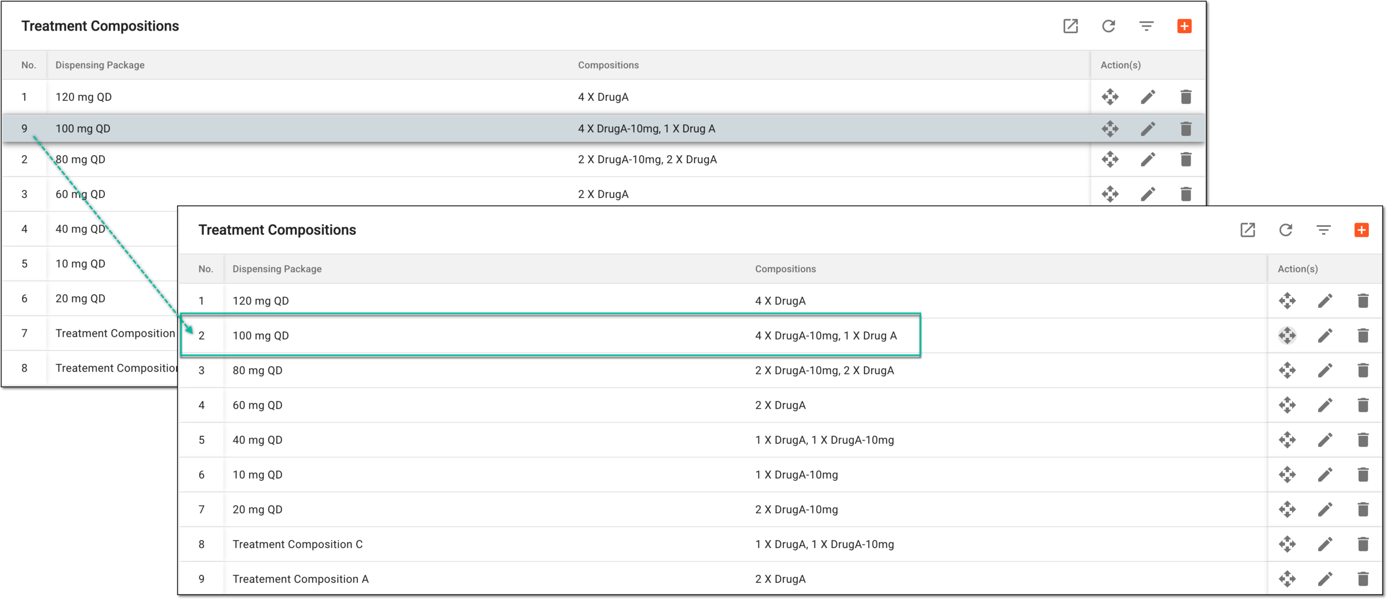Select Treatement Composition A cell in front panel
Screen dimensions: 1387x599
tap(300, 579)
